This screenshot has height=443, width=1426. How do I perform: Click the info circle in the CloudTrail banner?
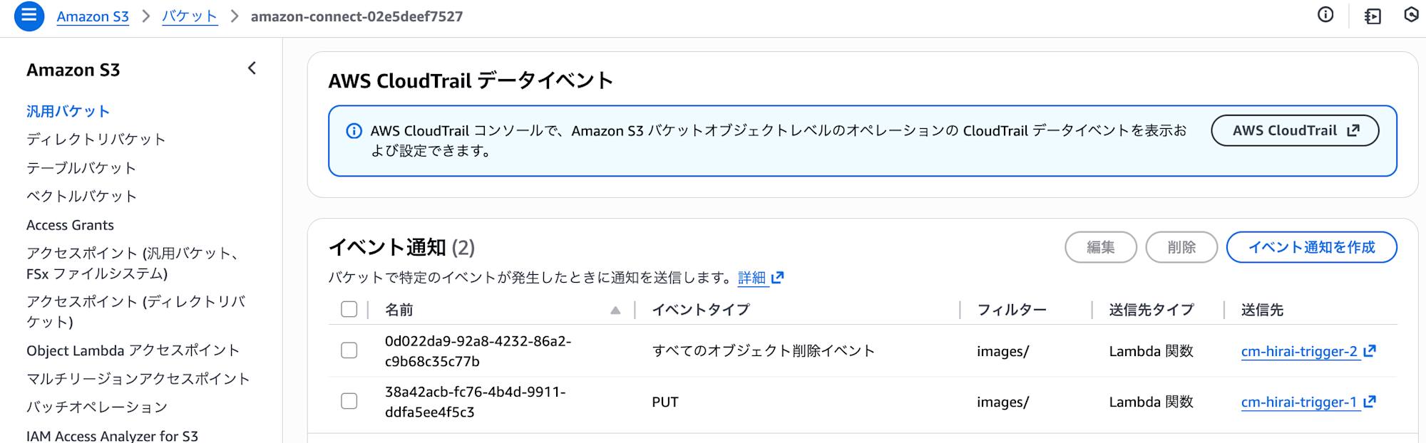[353, 131]
